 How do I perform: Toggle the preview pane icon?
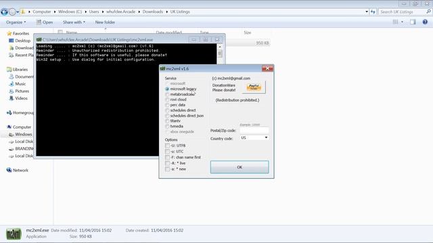tap(413, 22)
